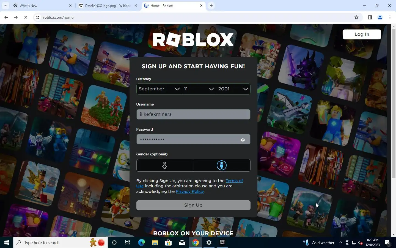Bookmark this page with star icon
396x248 pixels.
356,17
